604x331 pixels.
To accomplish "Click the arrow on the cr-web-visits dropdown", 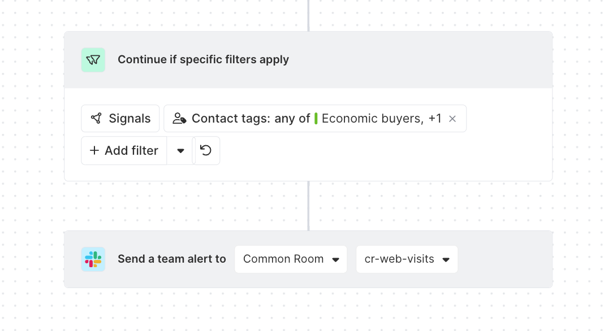I will pyautogui.click(x=446, y=260).
